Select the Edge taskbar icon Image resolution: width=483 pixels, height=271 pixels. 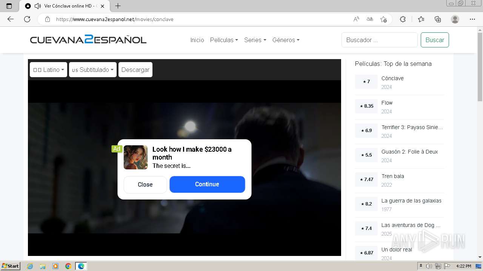(x=81, y=266)
